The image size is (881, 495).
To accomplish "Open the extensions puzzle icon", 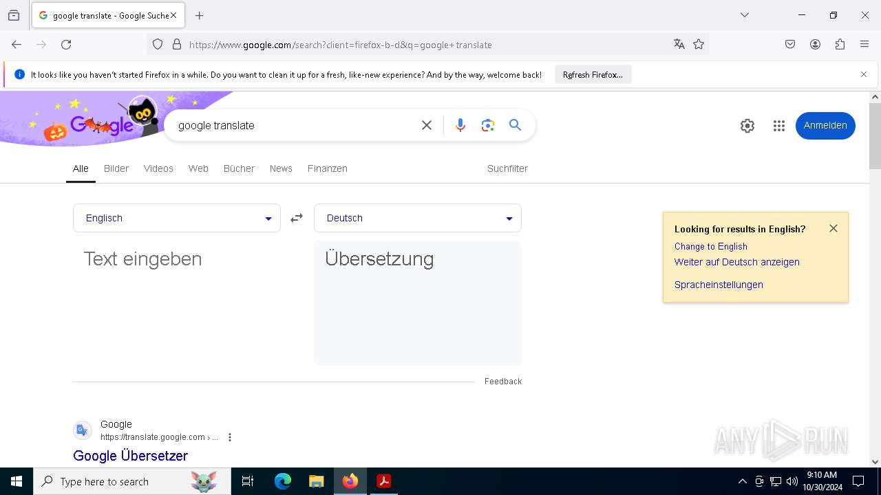I will (840, 45).
